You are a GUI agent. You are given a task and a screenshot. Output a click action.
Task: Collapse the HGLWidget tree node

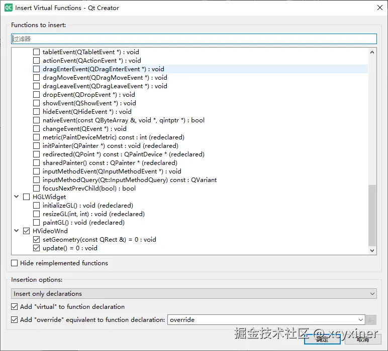[16, 197]
